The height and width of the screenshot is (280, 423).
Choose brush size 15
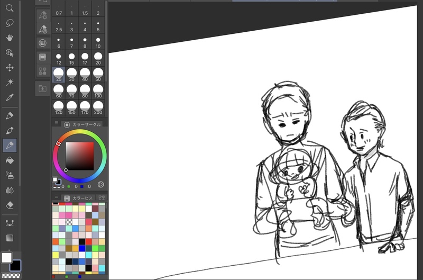[x=71, y=59]
